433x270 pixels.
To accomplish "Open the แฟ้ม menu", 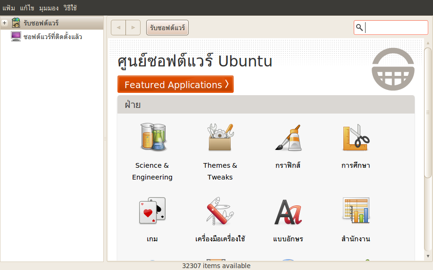I will click(x=8, y=8).
